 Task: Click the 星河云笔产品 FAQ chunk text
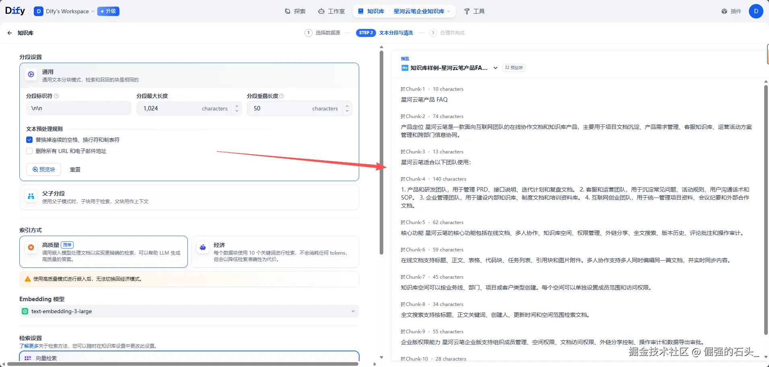coord(424,100)
